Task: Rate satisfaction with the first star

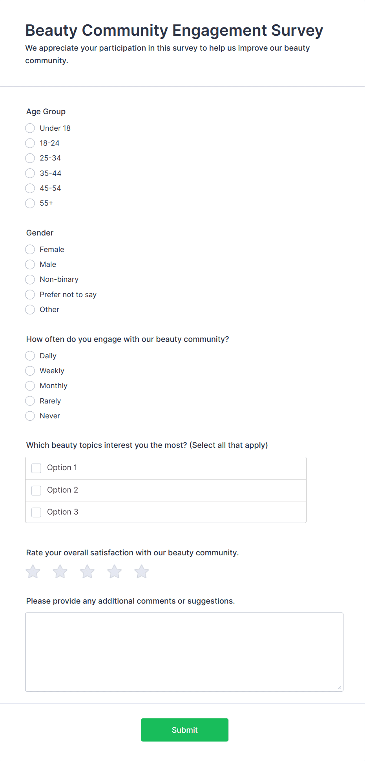Action: [33, 572]
